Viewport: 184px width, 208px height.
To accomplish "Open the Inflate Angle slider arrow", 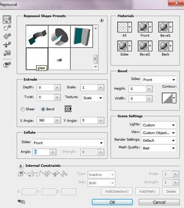I will 53,152.
